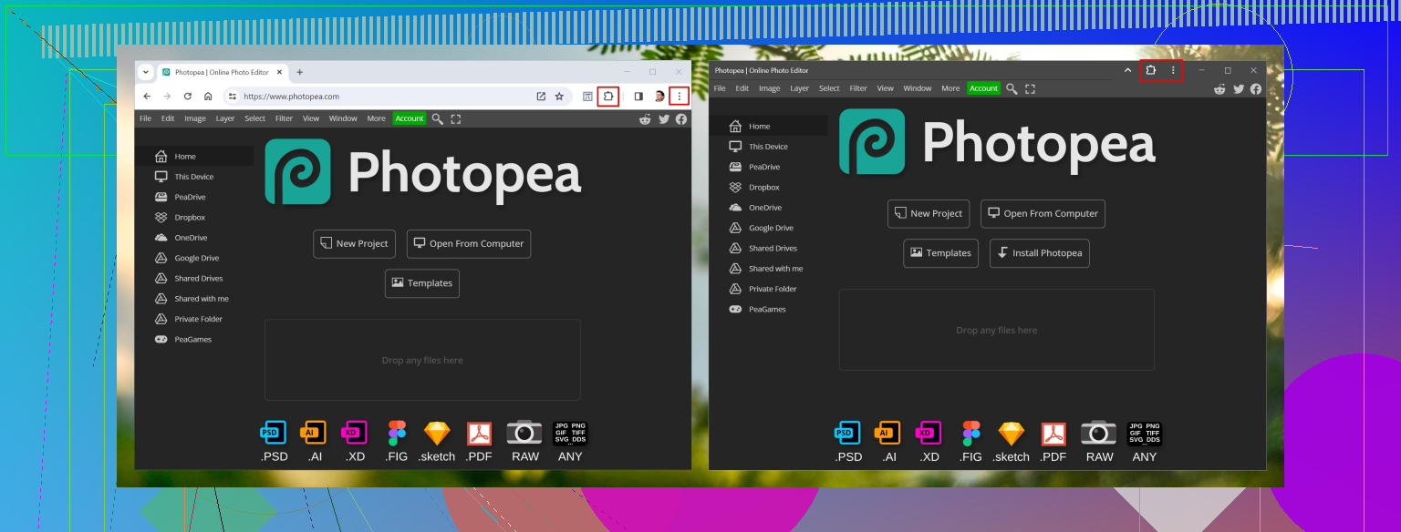The height and width of the screenshot is (532, 1401).
Task: Toggle the Chrome side panel button
Action: click(x=638, y=96)
